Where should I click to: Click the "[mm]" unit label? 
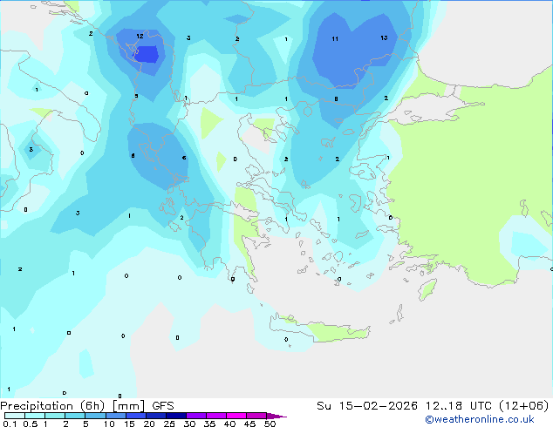tap(128, 406)
